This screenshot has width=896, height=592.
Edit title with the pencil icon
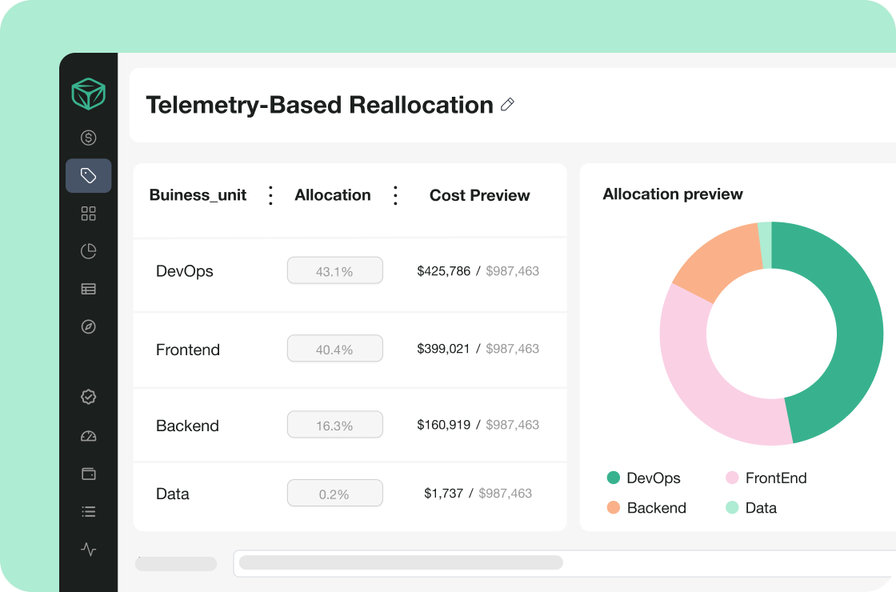507,105
